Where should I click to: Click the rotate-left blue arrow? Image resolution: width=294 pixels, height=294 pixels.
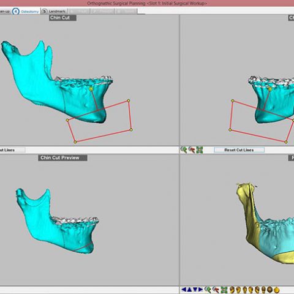pyautogui.click(x=184, y=290)
